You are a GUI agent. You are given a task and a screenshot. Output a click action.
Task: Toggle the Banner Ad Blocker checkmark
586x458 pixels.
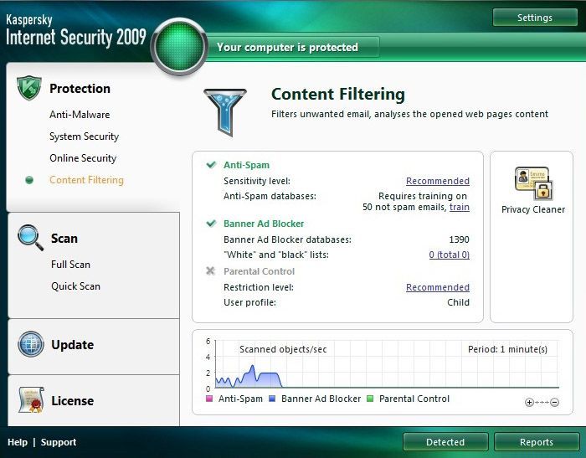(x=211, y=224)
